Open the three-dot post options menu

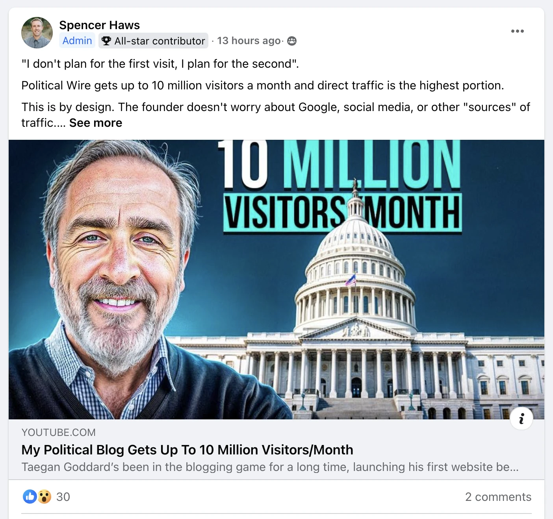coord(517,31)
